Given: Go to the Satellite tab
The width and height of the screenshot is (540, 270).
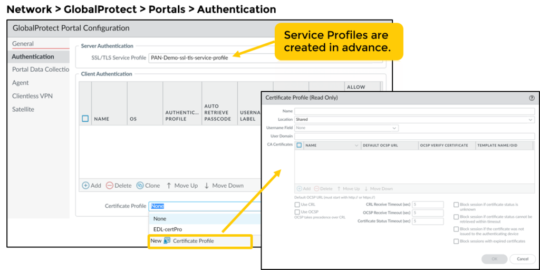Looking at the screenshot, I should click(x=23, y=109).
